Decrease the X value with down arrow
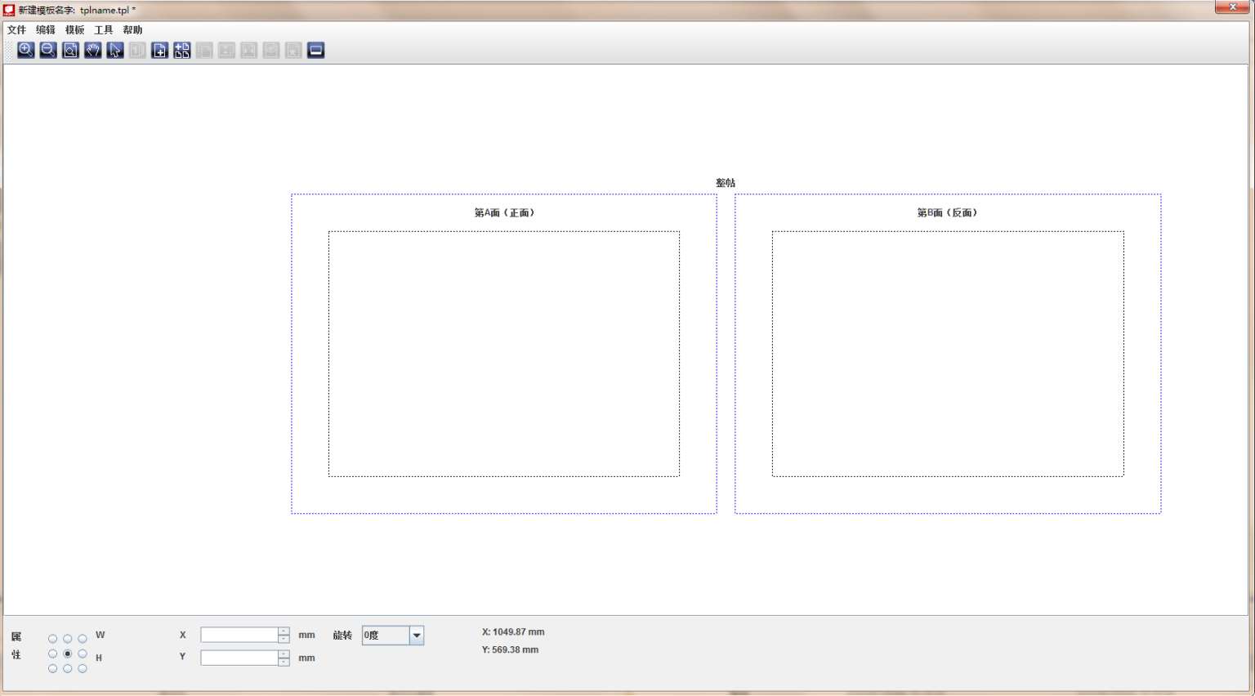The height and width of the screenshot is (696, 1255). click(x=284, y=639)
